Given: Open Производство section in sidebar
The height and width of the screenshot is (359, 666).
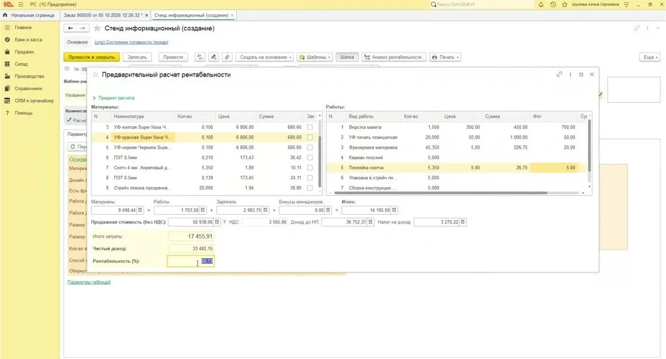Looking at the screenshot, I should click(x=29, y=77).
